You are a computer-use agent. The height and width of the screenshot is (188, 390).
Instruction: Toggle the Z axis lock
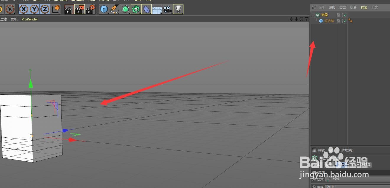(x=45, y=9)
